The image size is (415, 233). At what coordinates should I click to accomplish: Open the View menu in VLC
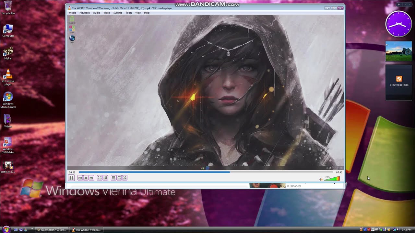click(138, 13)
